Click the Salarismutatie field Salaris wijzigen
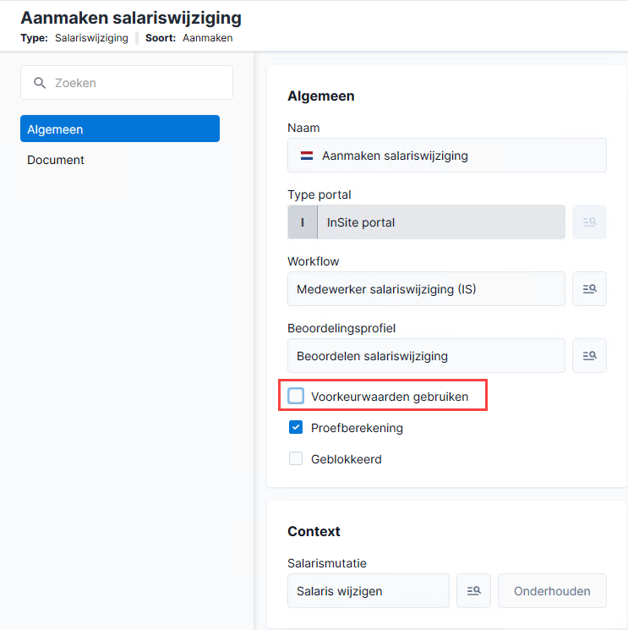 (x=369, y=590)
